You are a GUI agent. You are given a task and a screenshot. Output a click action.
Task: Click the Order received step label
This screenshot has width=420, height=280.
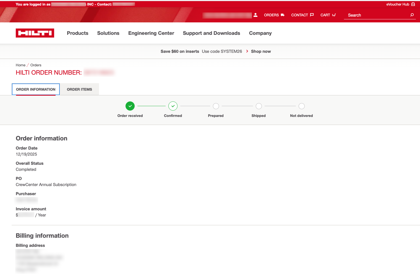click(130, 116)
